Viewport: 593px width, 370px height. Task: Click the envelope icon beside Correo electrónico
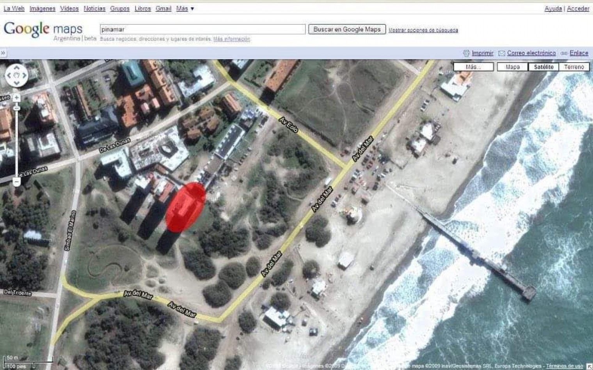(502, 53)
